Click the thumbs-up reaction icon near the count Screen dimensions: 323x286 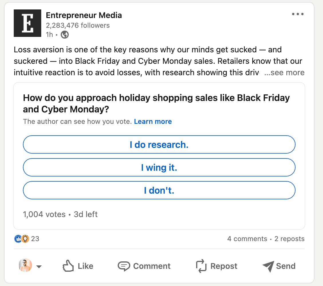click(18, 239)
